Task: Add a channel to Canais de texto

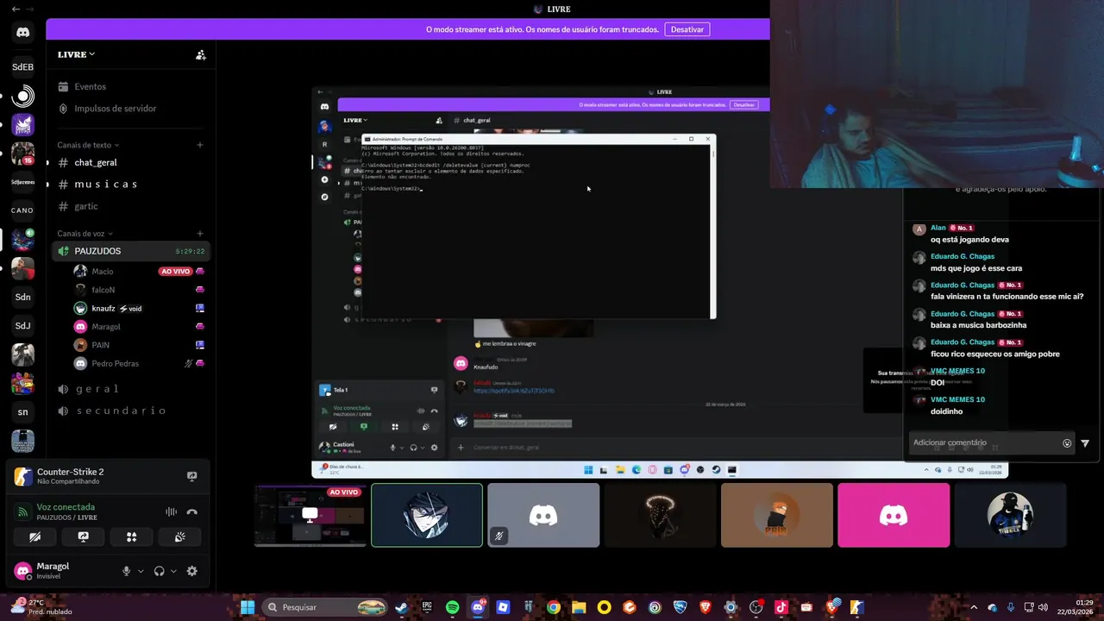Action: [x=200, y=145]
